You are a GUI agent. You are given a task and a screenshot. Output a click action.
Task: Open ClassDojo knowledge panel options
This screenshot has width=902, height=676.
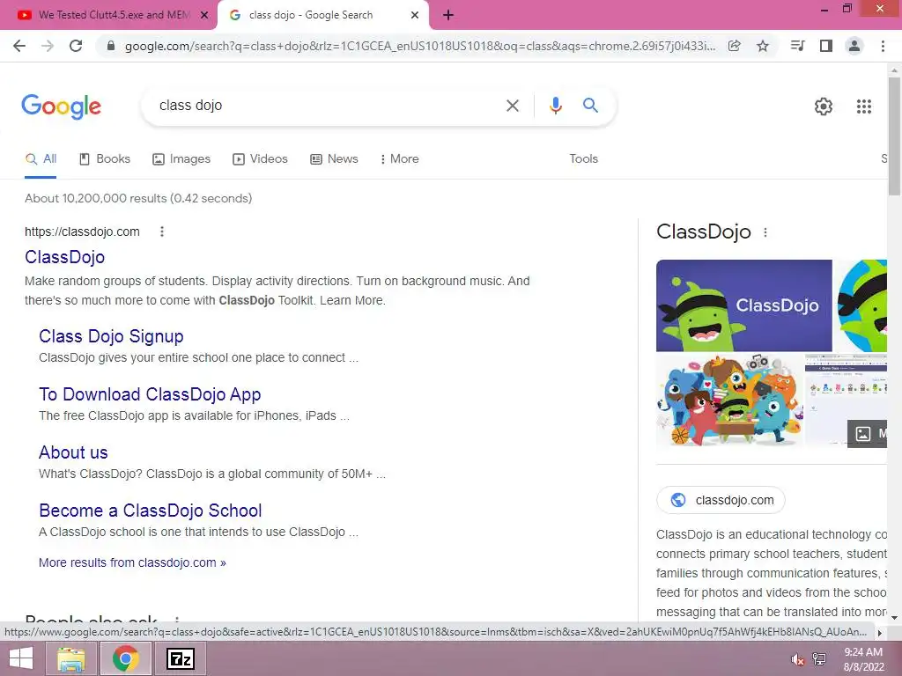point(765,232)
